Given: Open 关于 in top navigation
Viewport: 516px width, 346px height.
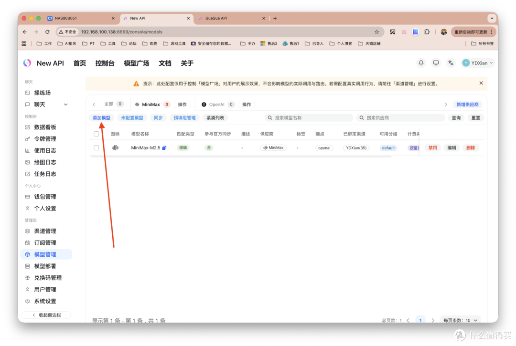Looking at the screenshot, I should [x=187, y=63].
